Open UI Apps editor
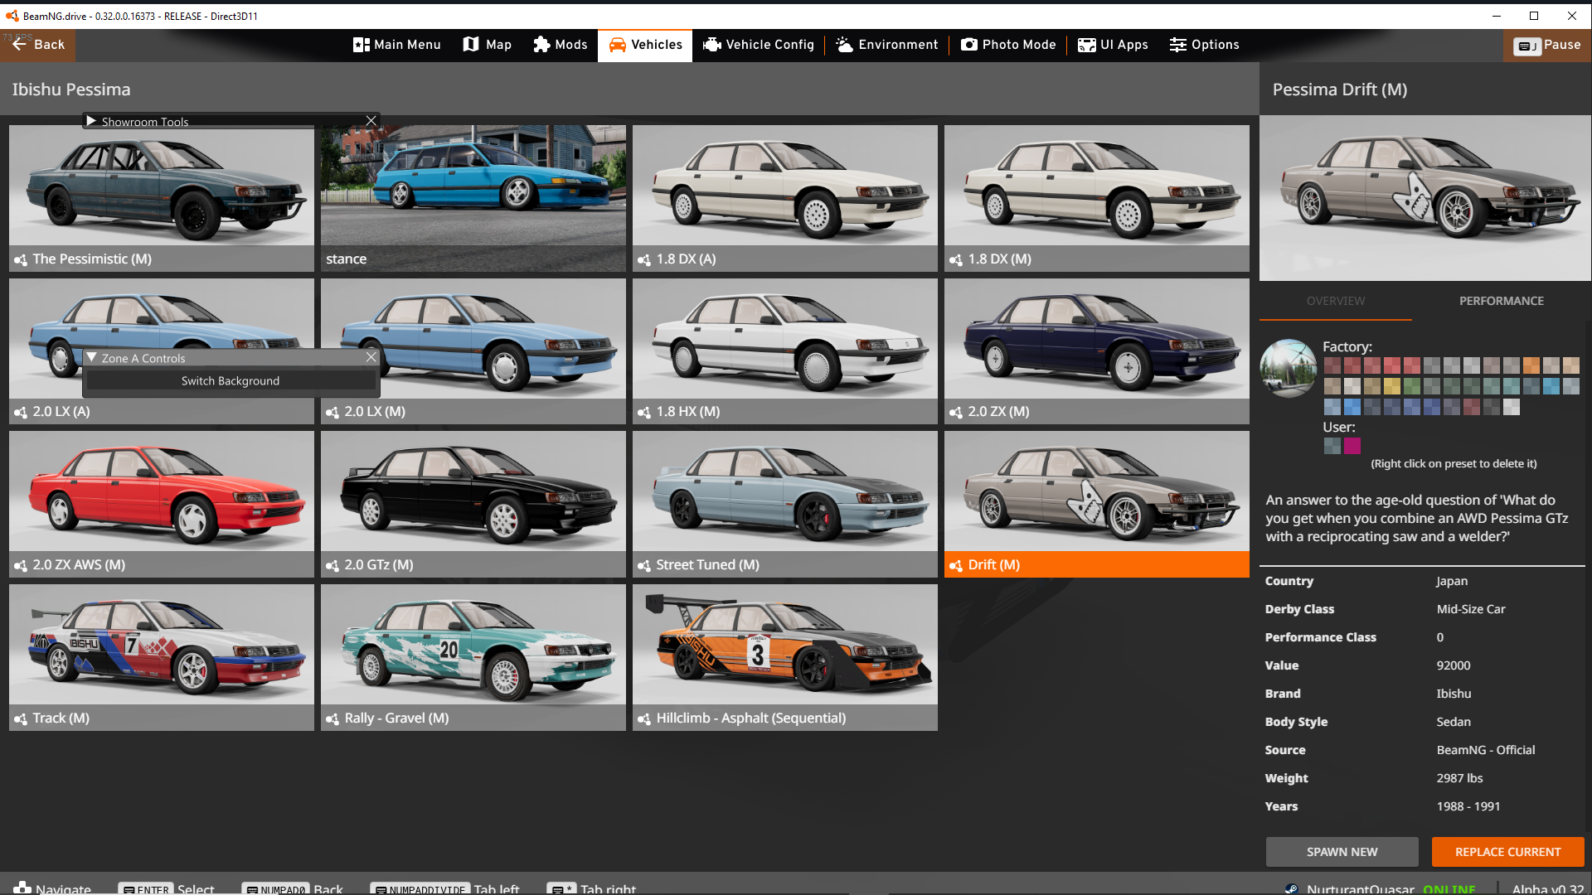 tap(1112, 45)
